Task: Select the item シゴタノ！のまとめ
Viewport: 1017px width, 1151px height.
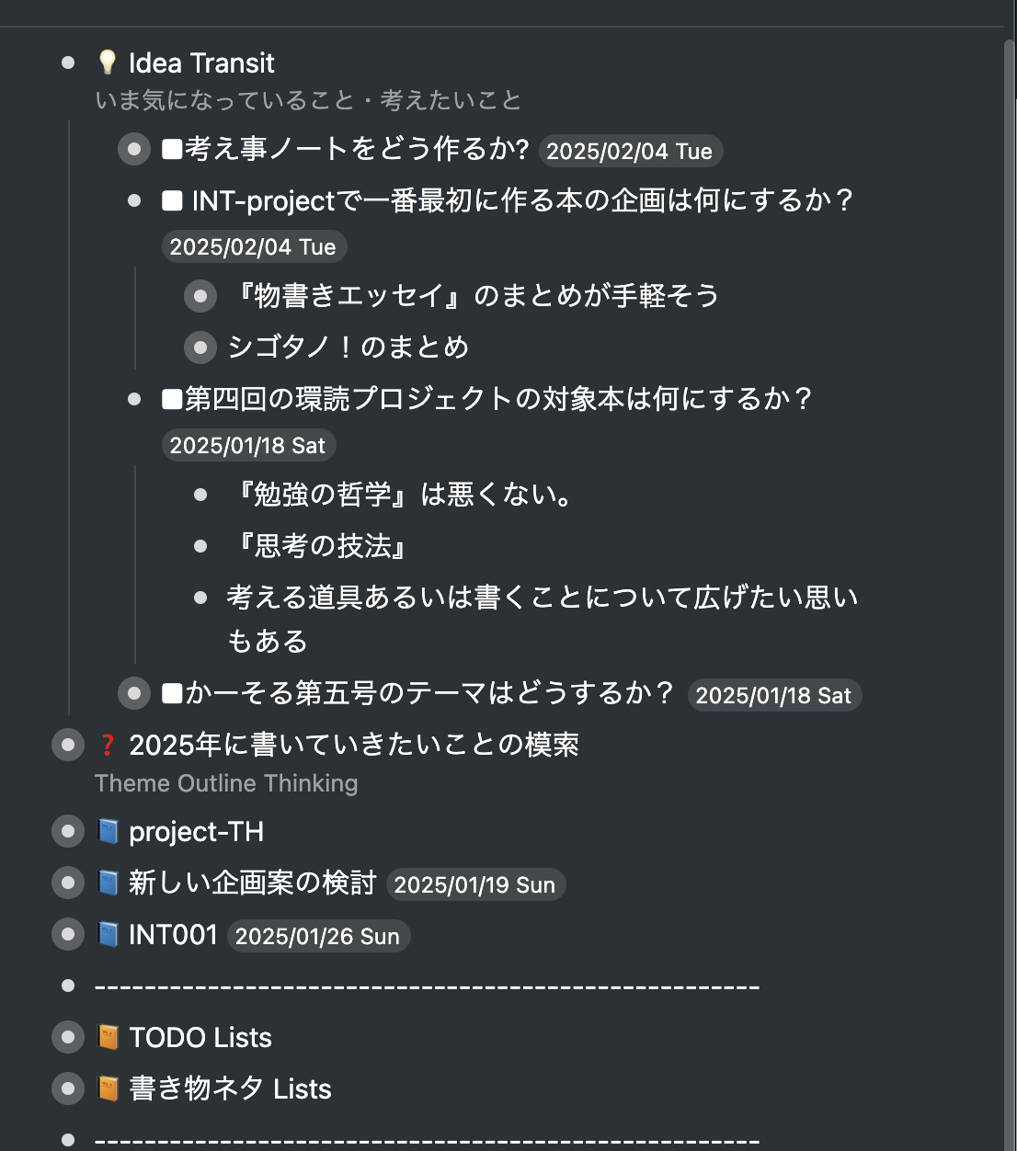Action: coord(349,348)
